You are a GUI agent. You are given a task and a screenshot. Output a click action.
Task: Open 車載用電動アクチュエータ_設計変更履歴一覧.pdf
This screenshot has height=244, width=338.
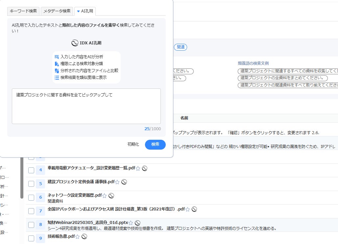pos(91,168)
